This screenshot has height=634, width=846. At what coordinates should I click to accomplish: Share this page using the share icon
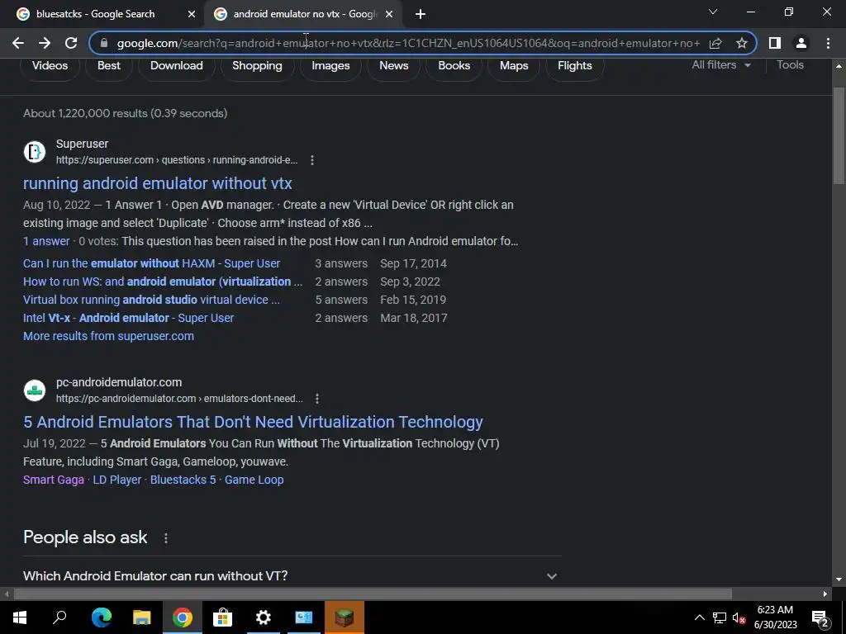coord(715,43)
